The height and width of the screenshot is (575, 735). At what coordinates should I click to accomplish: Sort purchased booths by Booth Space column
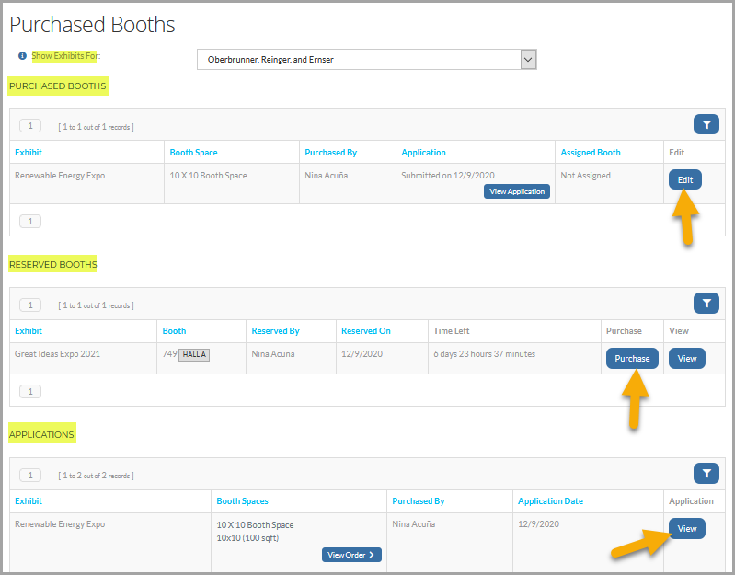[x=193, y=153]
